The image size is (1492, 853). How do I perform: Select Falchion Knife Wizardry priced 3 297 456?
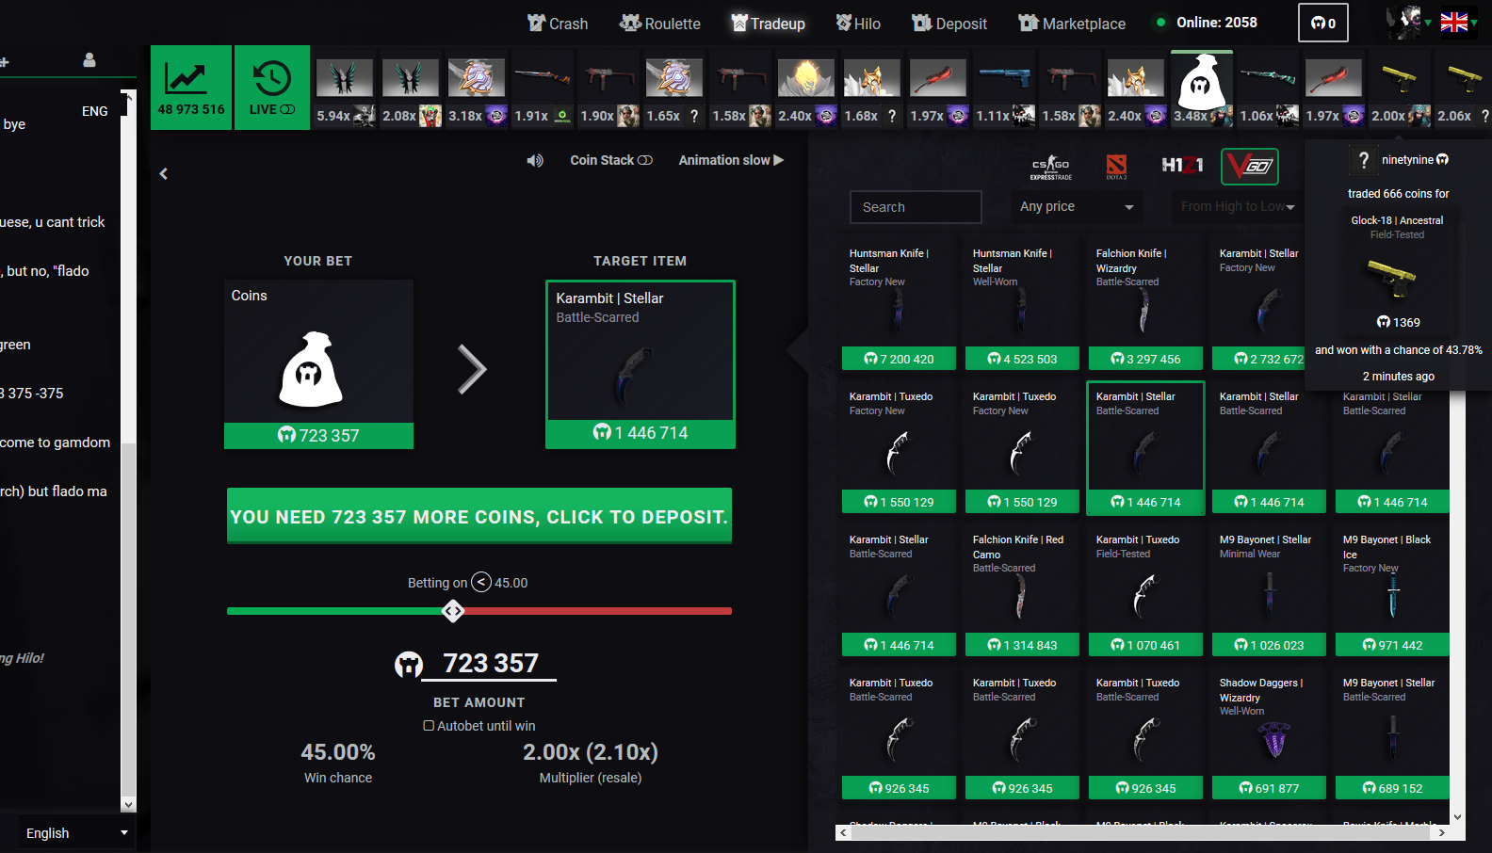tap(1146, 306)
